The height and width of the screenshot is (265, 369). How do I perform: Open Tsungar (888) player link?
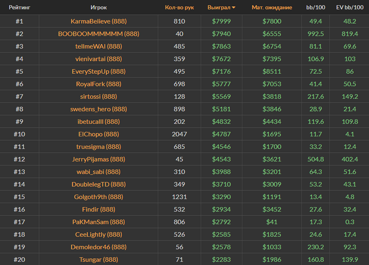pyautogui.click(x=99, y=260)
